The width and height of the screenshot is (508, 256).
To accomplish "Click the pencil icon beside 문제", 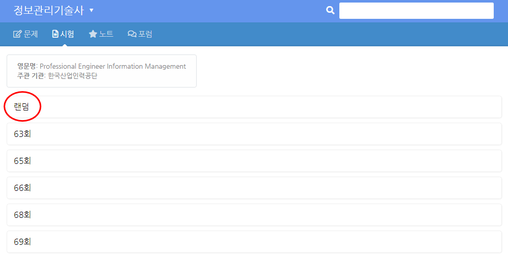I will pos(17,34).
